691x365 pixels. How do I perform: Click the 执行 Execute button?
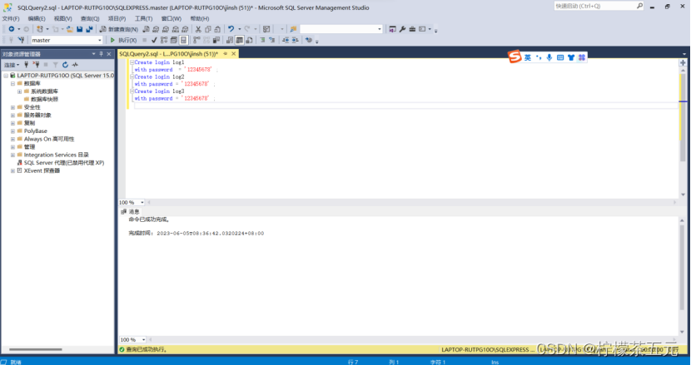tap(123, 40)
